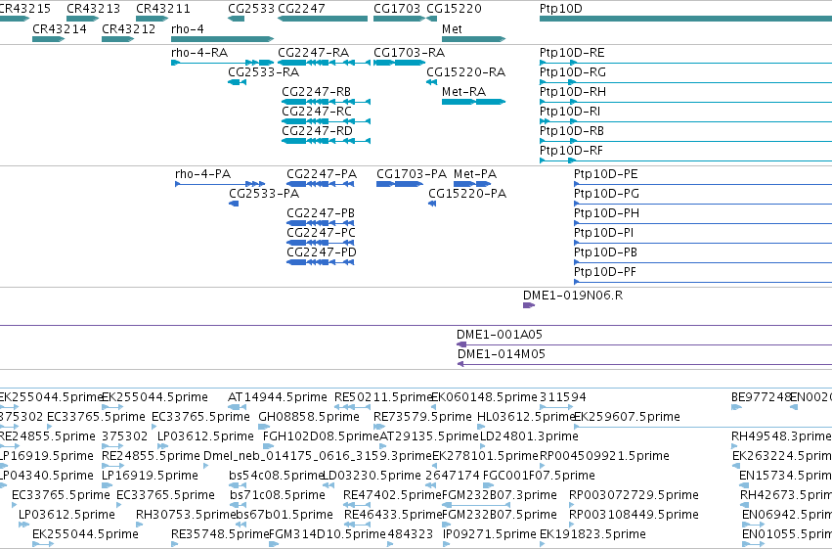Click EST EK191823.5prime
Viewport: 832px width, 549px height.
[542, 544]
